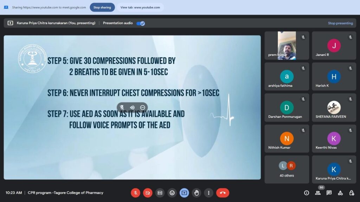Click muted mic icon on Karuna Priya's tile
The image size is (360, 202).
pyautogui.click(x=351, y=161)
